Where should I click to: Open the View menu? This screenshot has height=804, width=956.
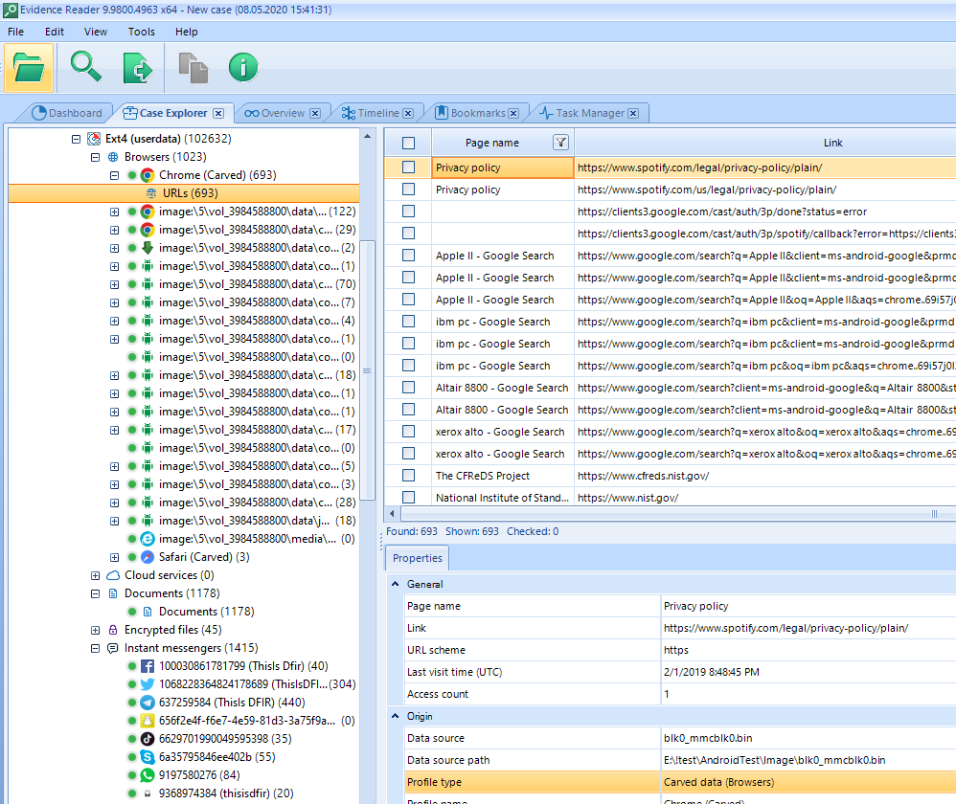96,32
